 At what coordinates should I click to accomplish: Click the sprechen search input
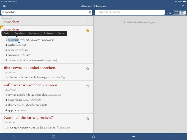(x=47, y=12)
